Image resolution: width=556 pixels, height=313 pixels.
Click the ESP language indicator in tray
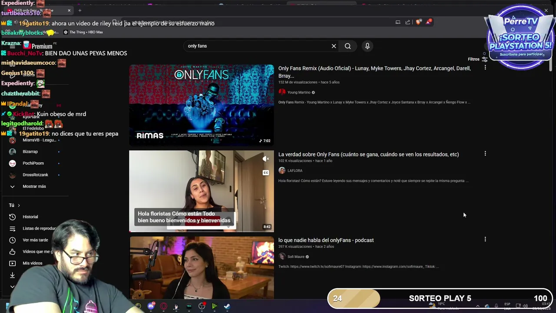coord(507,306)
